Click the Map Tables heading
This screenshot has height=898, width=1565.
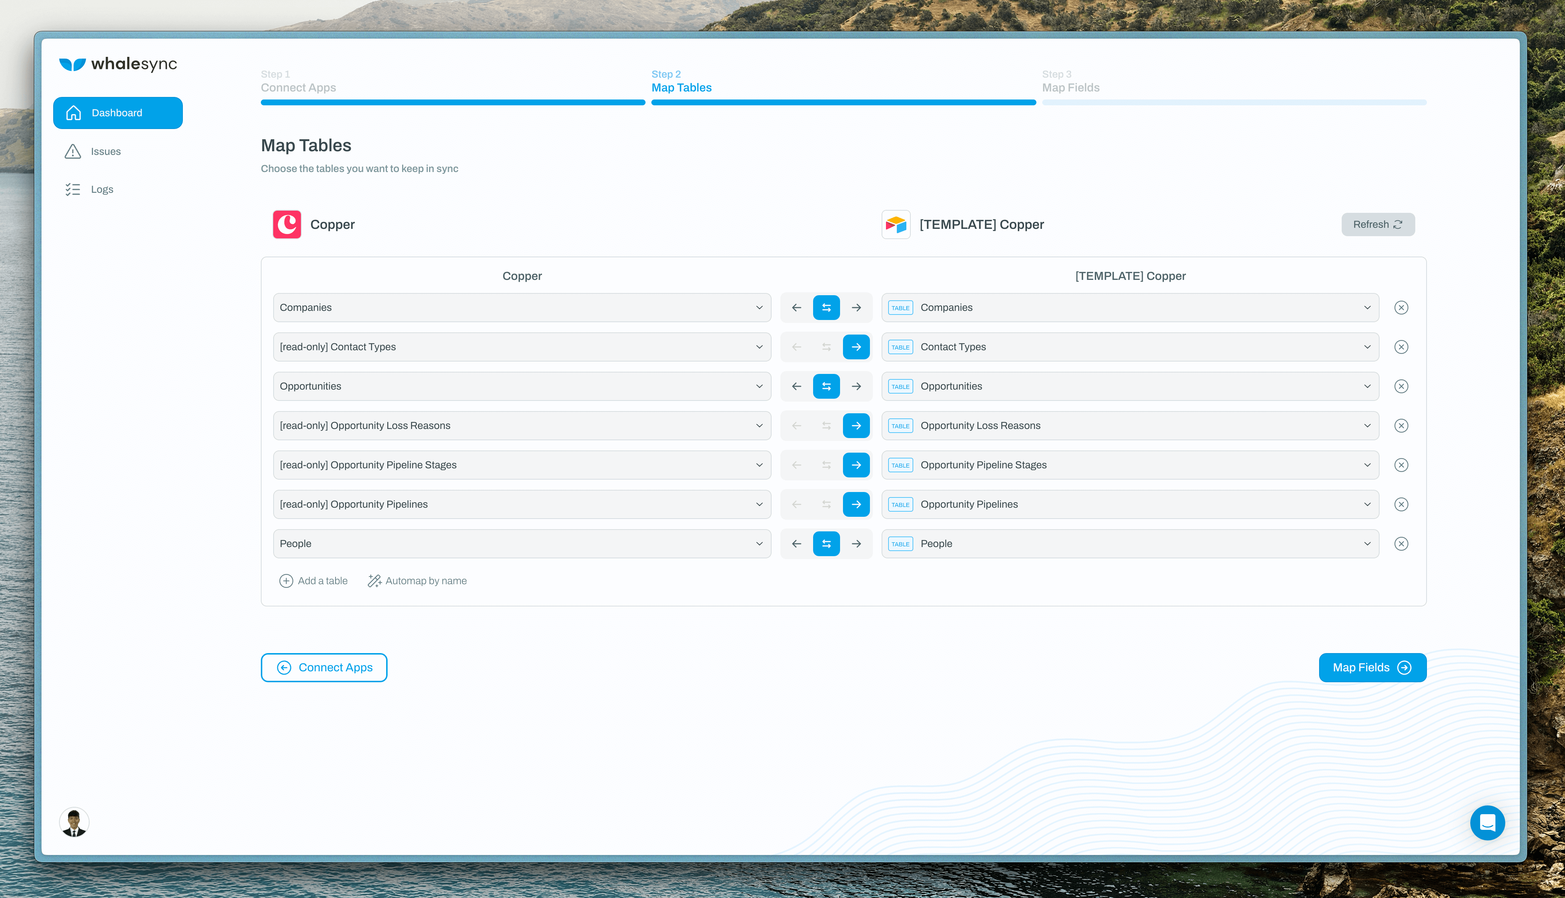306,145
